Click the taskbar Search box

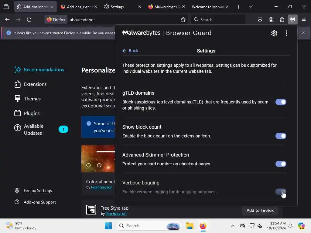coord(149,226)
